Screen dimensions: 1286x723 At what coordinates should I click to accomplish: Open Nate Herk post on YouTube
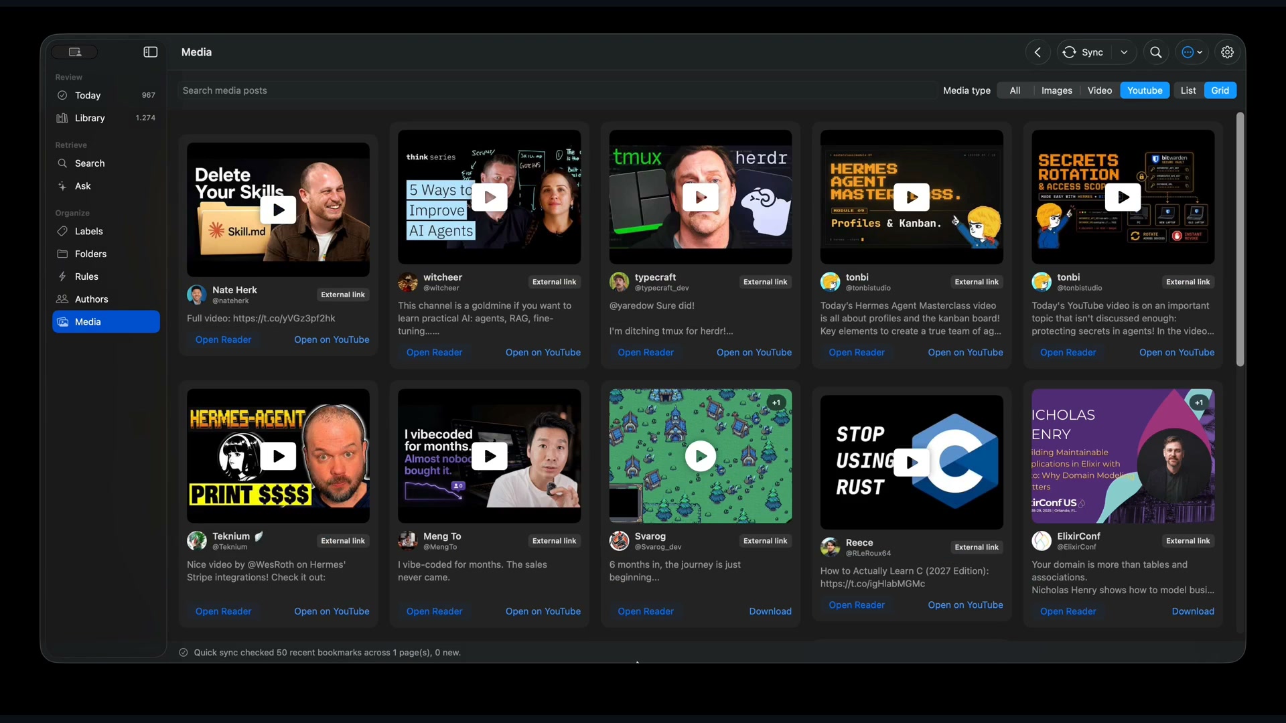click(x=332, y=340)
